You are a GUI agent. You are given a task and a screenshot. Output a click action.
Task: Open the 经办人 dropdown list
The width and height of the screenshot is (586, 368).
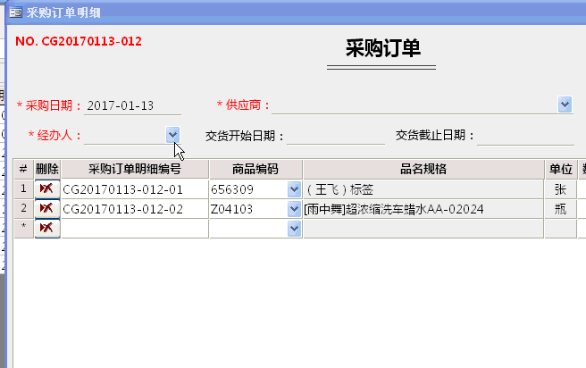172,135
